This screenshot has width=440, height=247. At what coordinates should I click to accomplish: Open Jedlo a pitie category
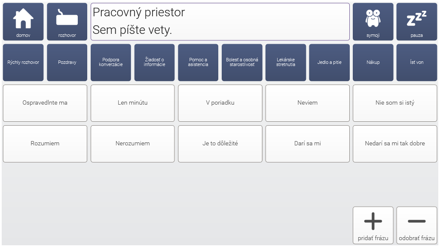[x=330, y=63]
